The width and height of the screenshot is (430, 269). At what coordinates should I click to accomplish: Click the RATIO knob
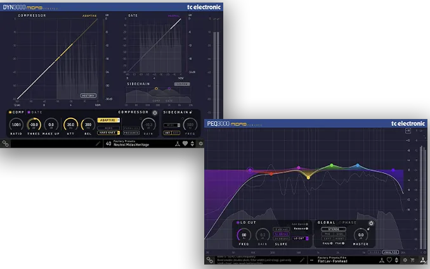pyautogui.click(x=16, y=125)
